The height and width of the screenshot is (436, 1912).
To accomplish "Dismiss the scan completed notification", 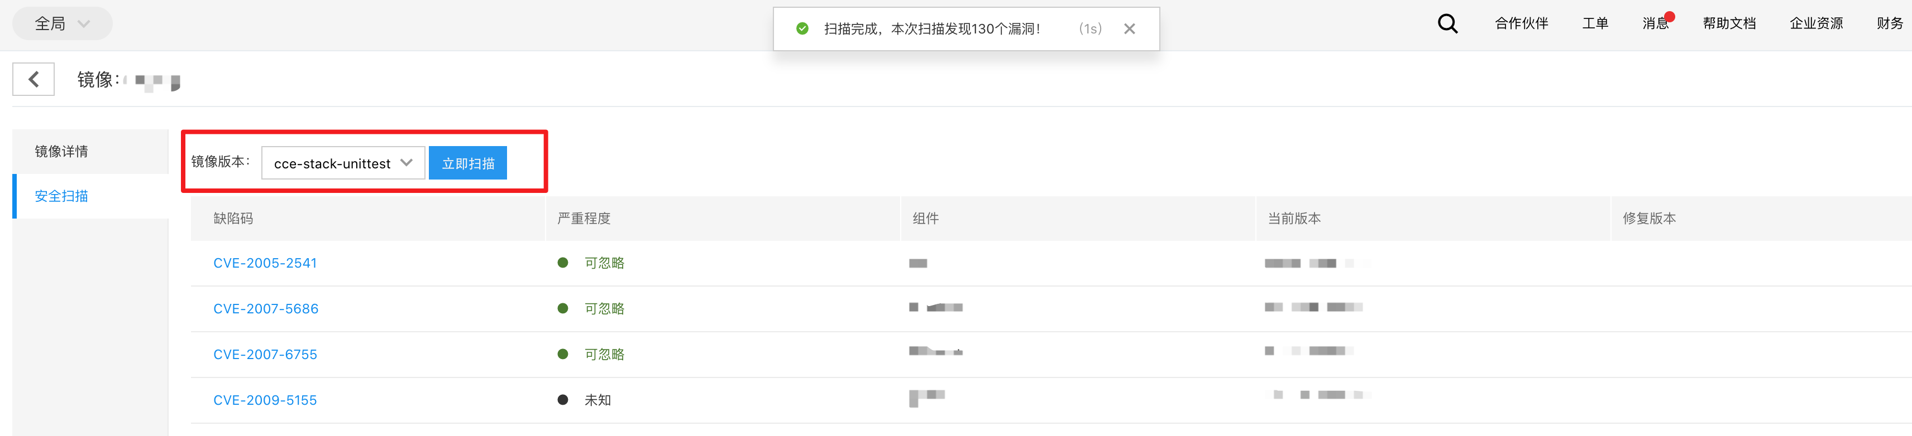I will (x=1129, y=29).
